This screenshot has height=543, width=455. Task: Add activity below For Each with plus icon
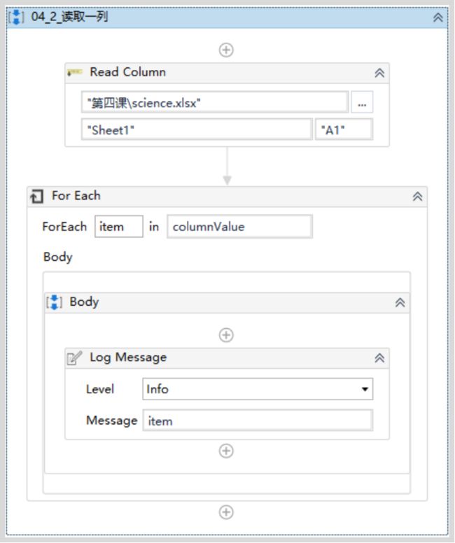pyautogui.click(x=226, y=512)
